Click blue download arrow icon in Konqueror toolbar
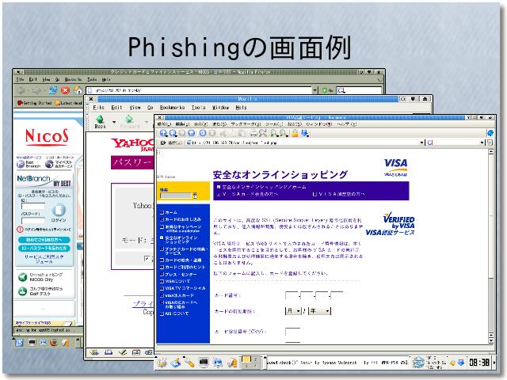 point(305,133)
